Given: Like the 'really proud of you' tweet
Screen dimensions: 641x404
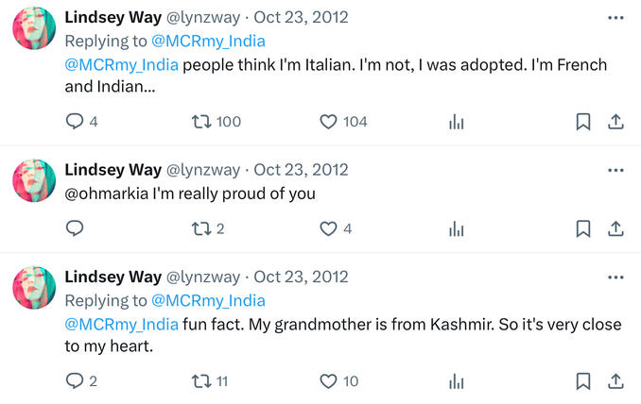Looking at the screenshot, I should (328, 228).
